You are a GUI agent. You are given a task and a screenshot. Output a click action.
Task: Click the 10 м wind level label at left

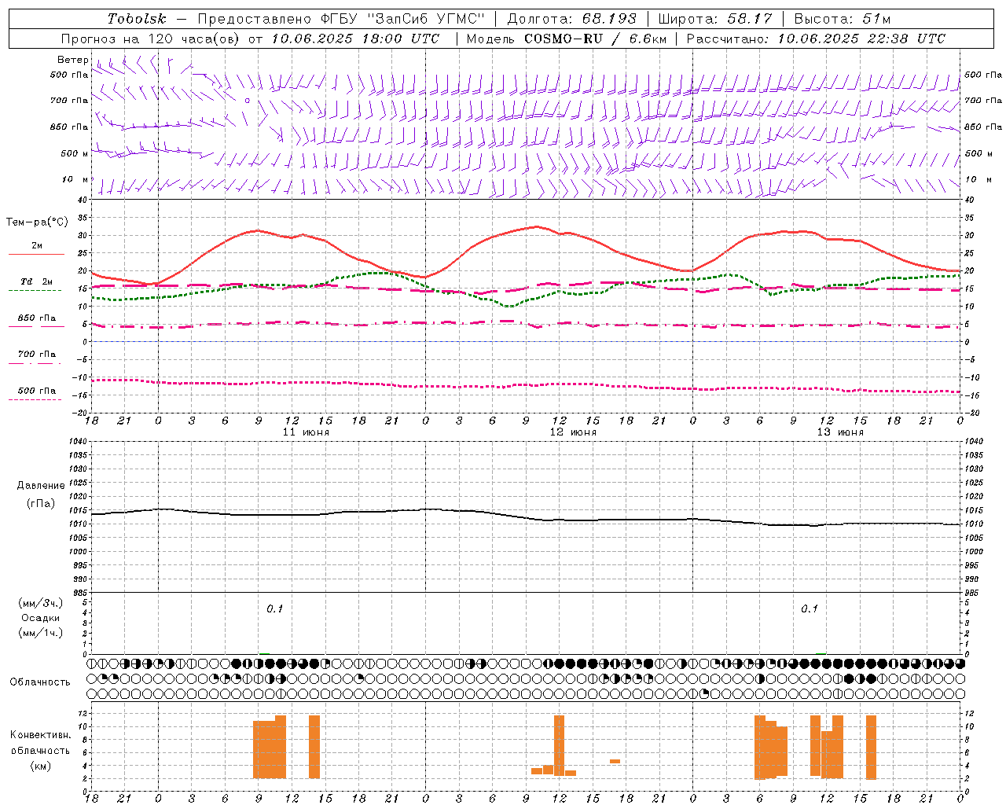pyautogui.click(x=75, y=180)
